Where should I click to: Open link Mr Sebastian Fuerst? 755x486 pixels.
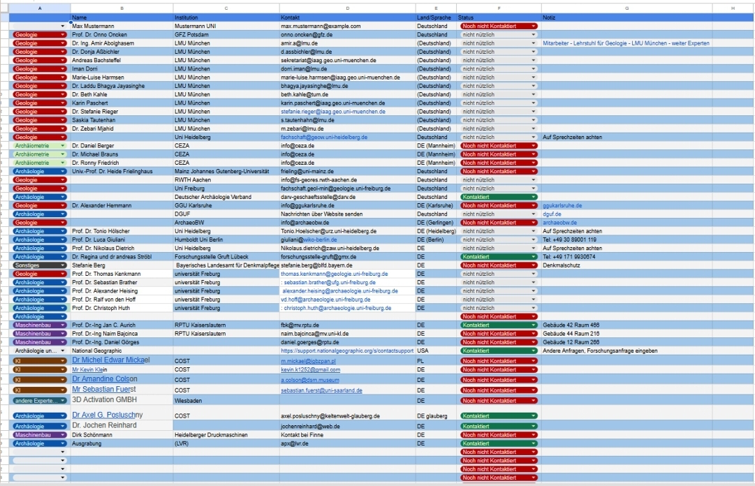point(104,389)
